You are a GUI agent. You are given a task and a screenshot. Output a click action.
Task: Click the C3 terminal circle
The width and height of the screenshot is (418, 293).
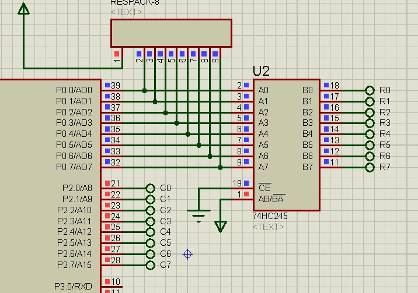(x=150, y=221)
